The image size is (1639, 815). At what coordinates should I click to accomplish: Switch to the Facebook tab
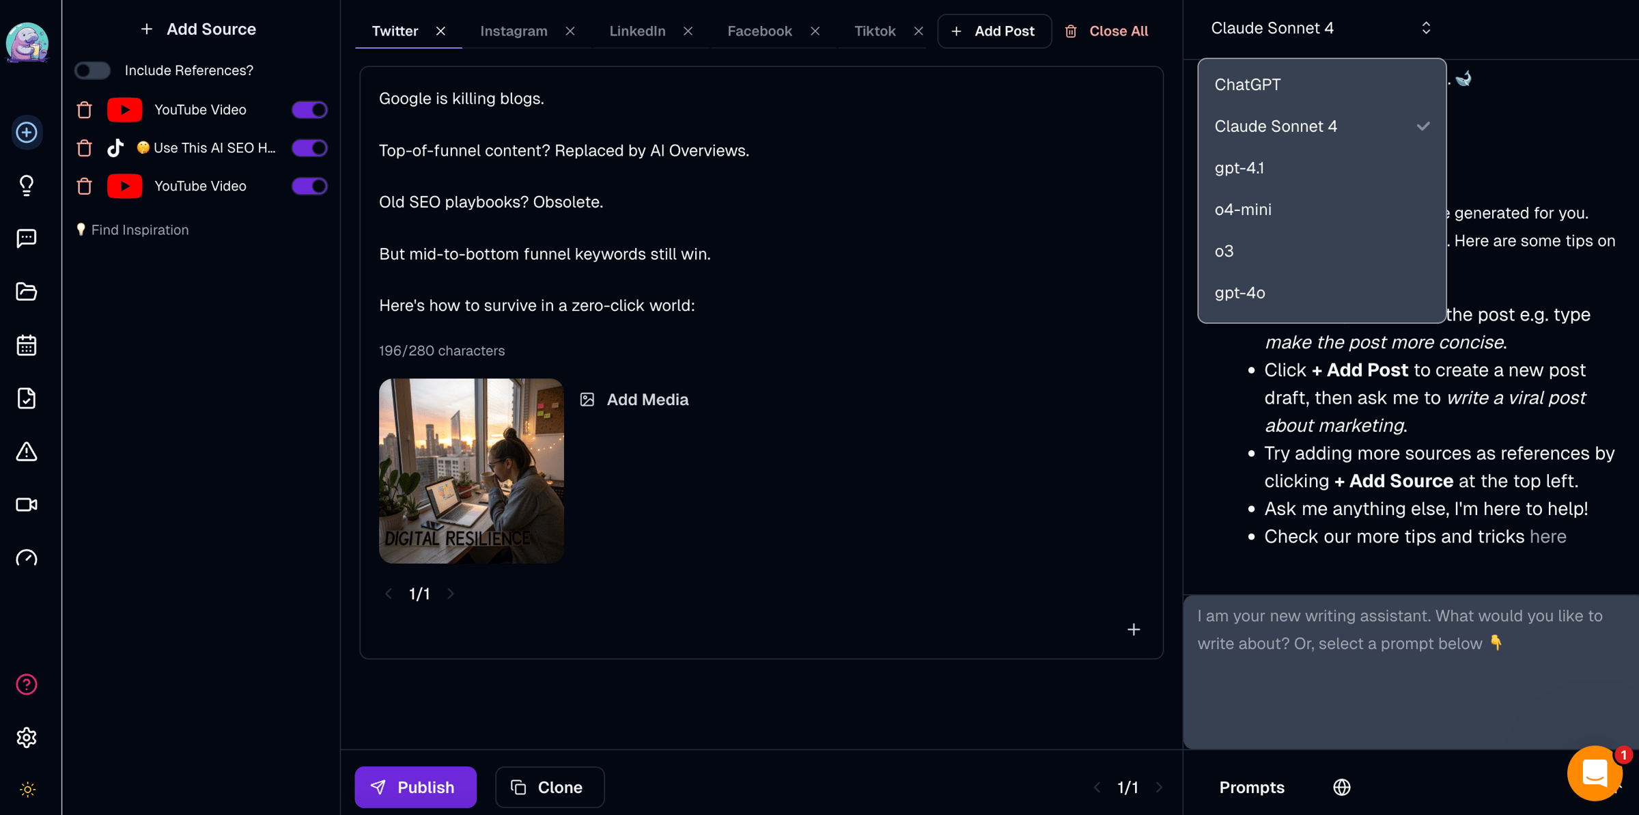759,31
